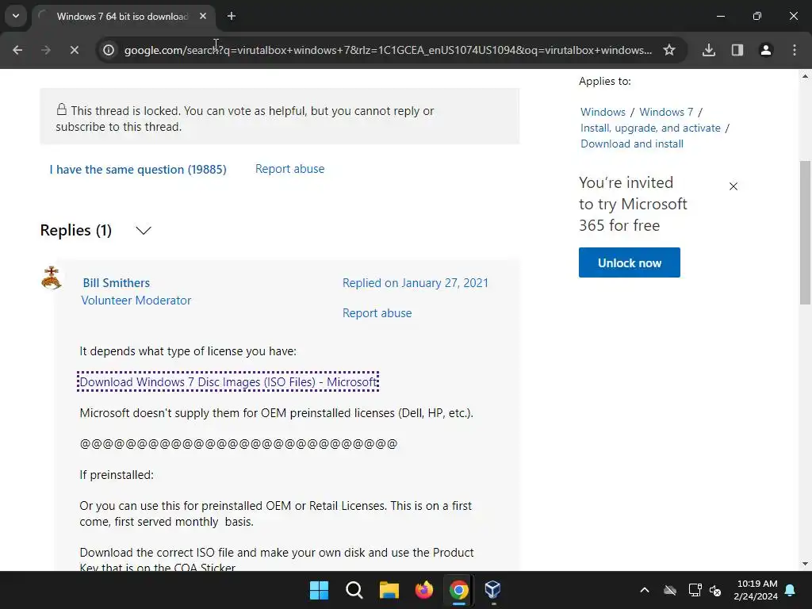Image resolution: width=812 pixels, height=609 pixels.
Task: Report abuse on Bill Smithers reply
Action: pyautogui.click(x=377, y=313)
